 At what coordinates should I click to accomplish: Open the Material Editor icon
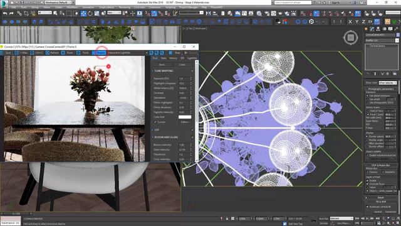[x=259, y=13]
